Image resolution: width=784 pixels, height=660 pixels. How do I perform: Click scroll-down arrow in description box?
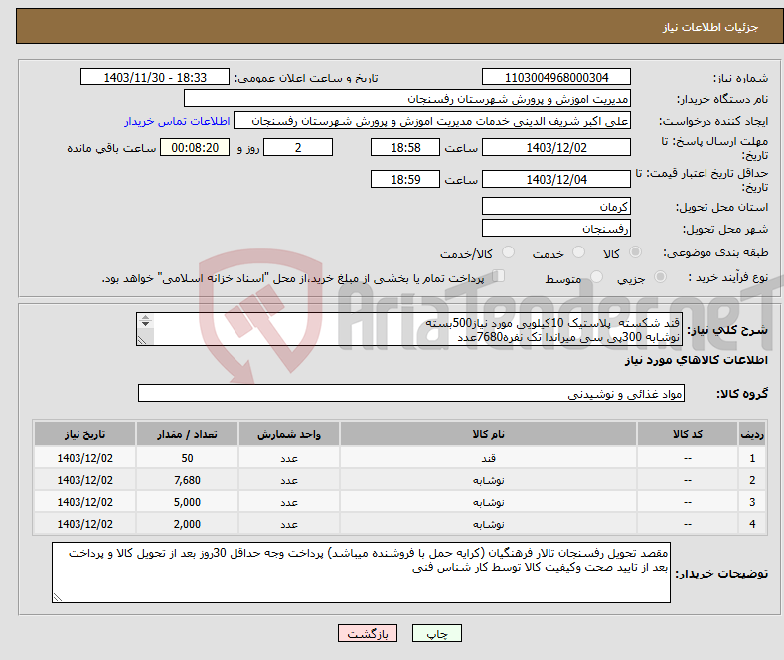145,324
